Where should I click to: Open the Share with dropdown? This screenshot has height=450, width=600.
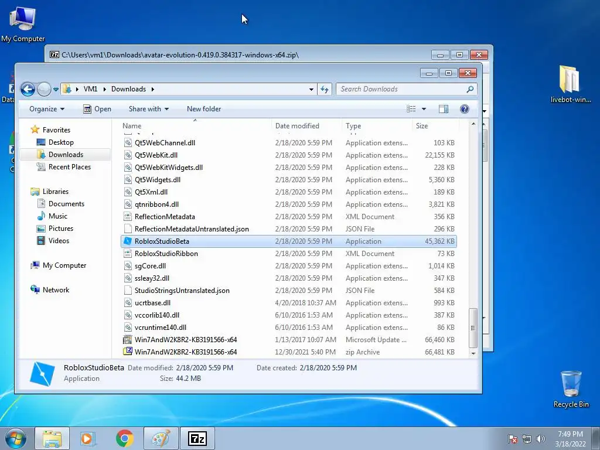[x=148, y=109]
